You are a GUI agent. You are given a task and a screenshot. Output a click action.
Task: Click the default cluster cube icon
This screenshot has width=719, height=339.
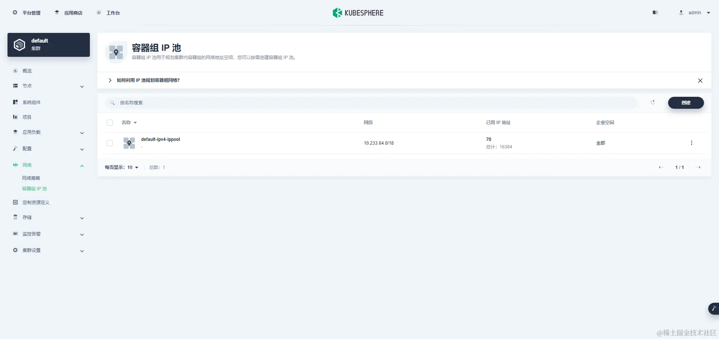pos(19,45)
